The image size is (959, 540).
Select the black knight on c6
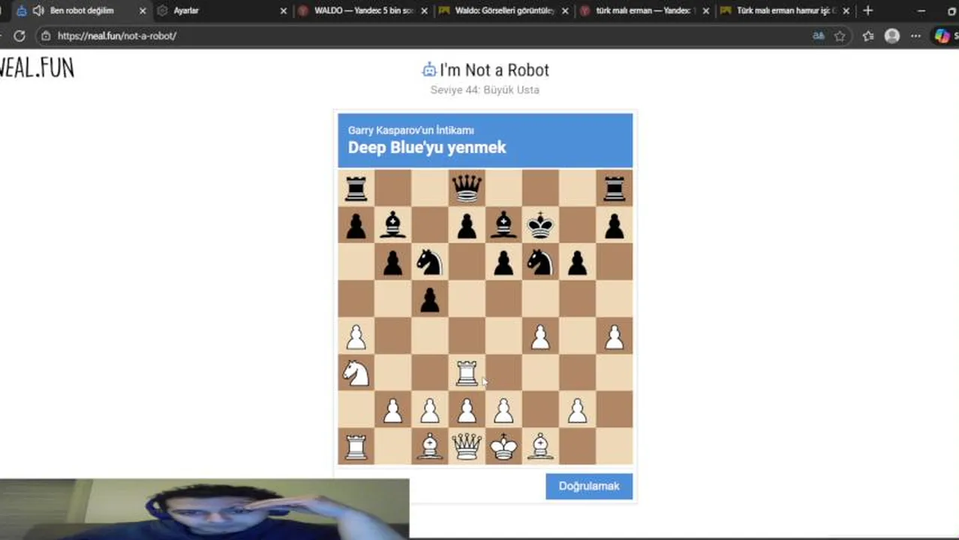[430, 262]
